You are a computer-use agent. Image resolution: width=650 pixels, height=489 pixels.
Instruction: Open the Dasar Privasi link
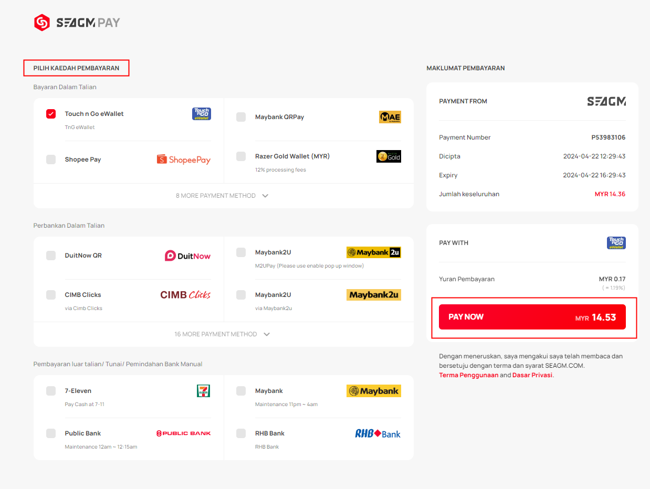tap(532, 375)
